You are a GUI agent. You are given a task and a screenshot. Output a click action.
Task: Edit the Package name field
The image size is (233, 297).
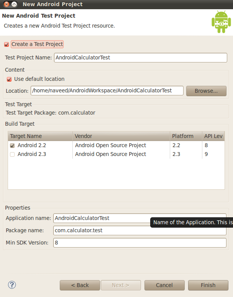coord(140,230)
